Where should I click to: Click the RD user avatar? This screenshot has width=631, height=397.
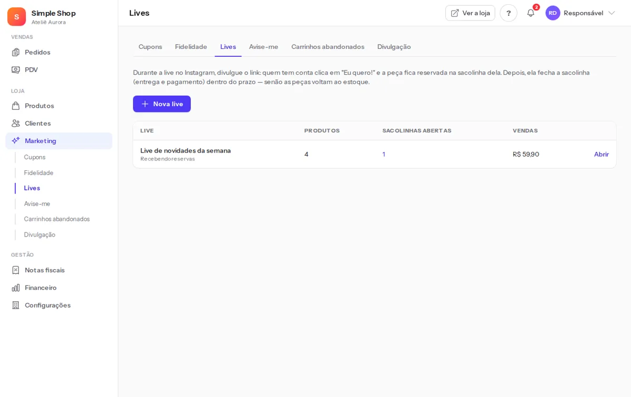click(x=553, y=13)
